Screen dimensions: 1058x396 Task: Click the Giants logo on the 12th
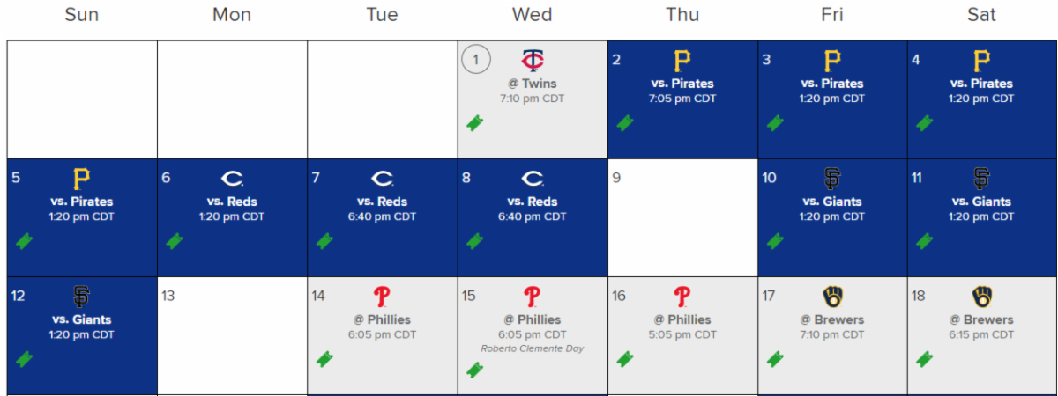(x=81, y=297)
